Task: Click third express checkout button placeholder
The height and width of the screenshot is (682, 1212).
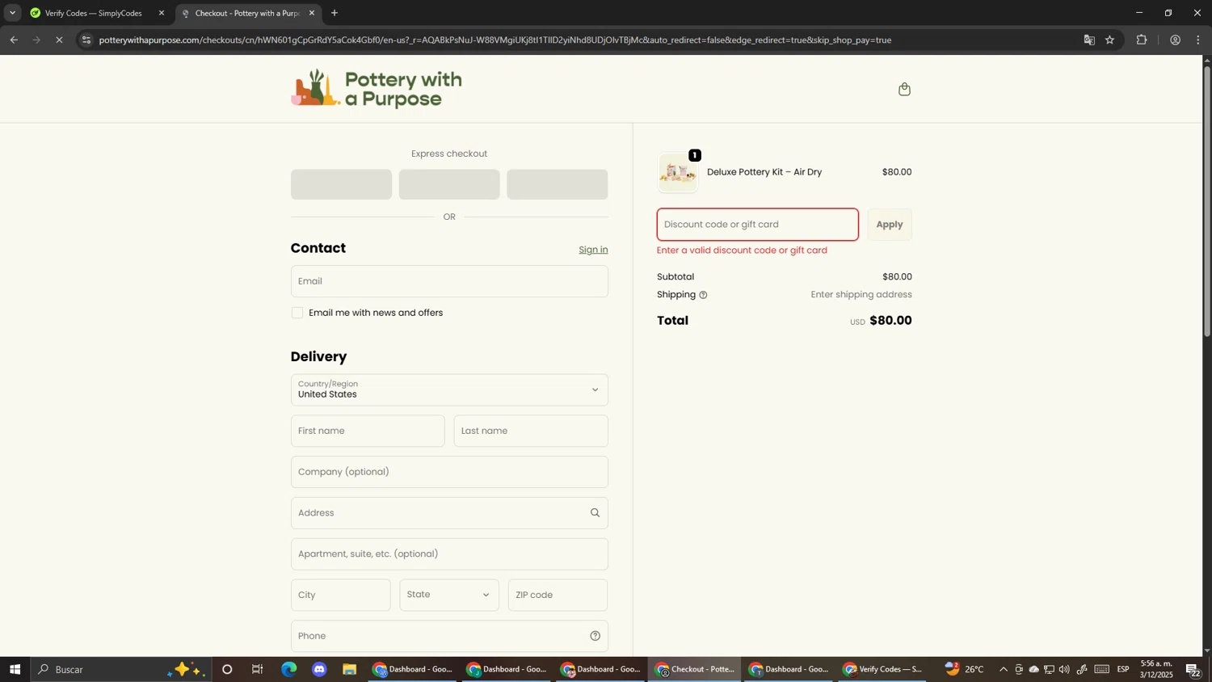Action: click(558, 184)
